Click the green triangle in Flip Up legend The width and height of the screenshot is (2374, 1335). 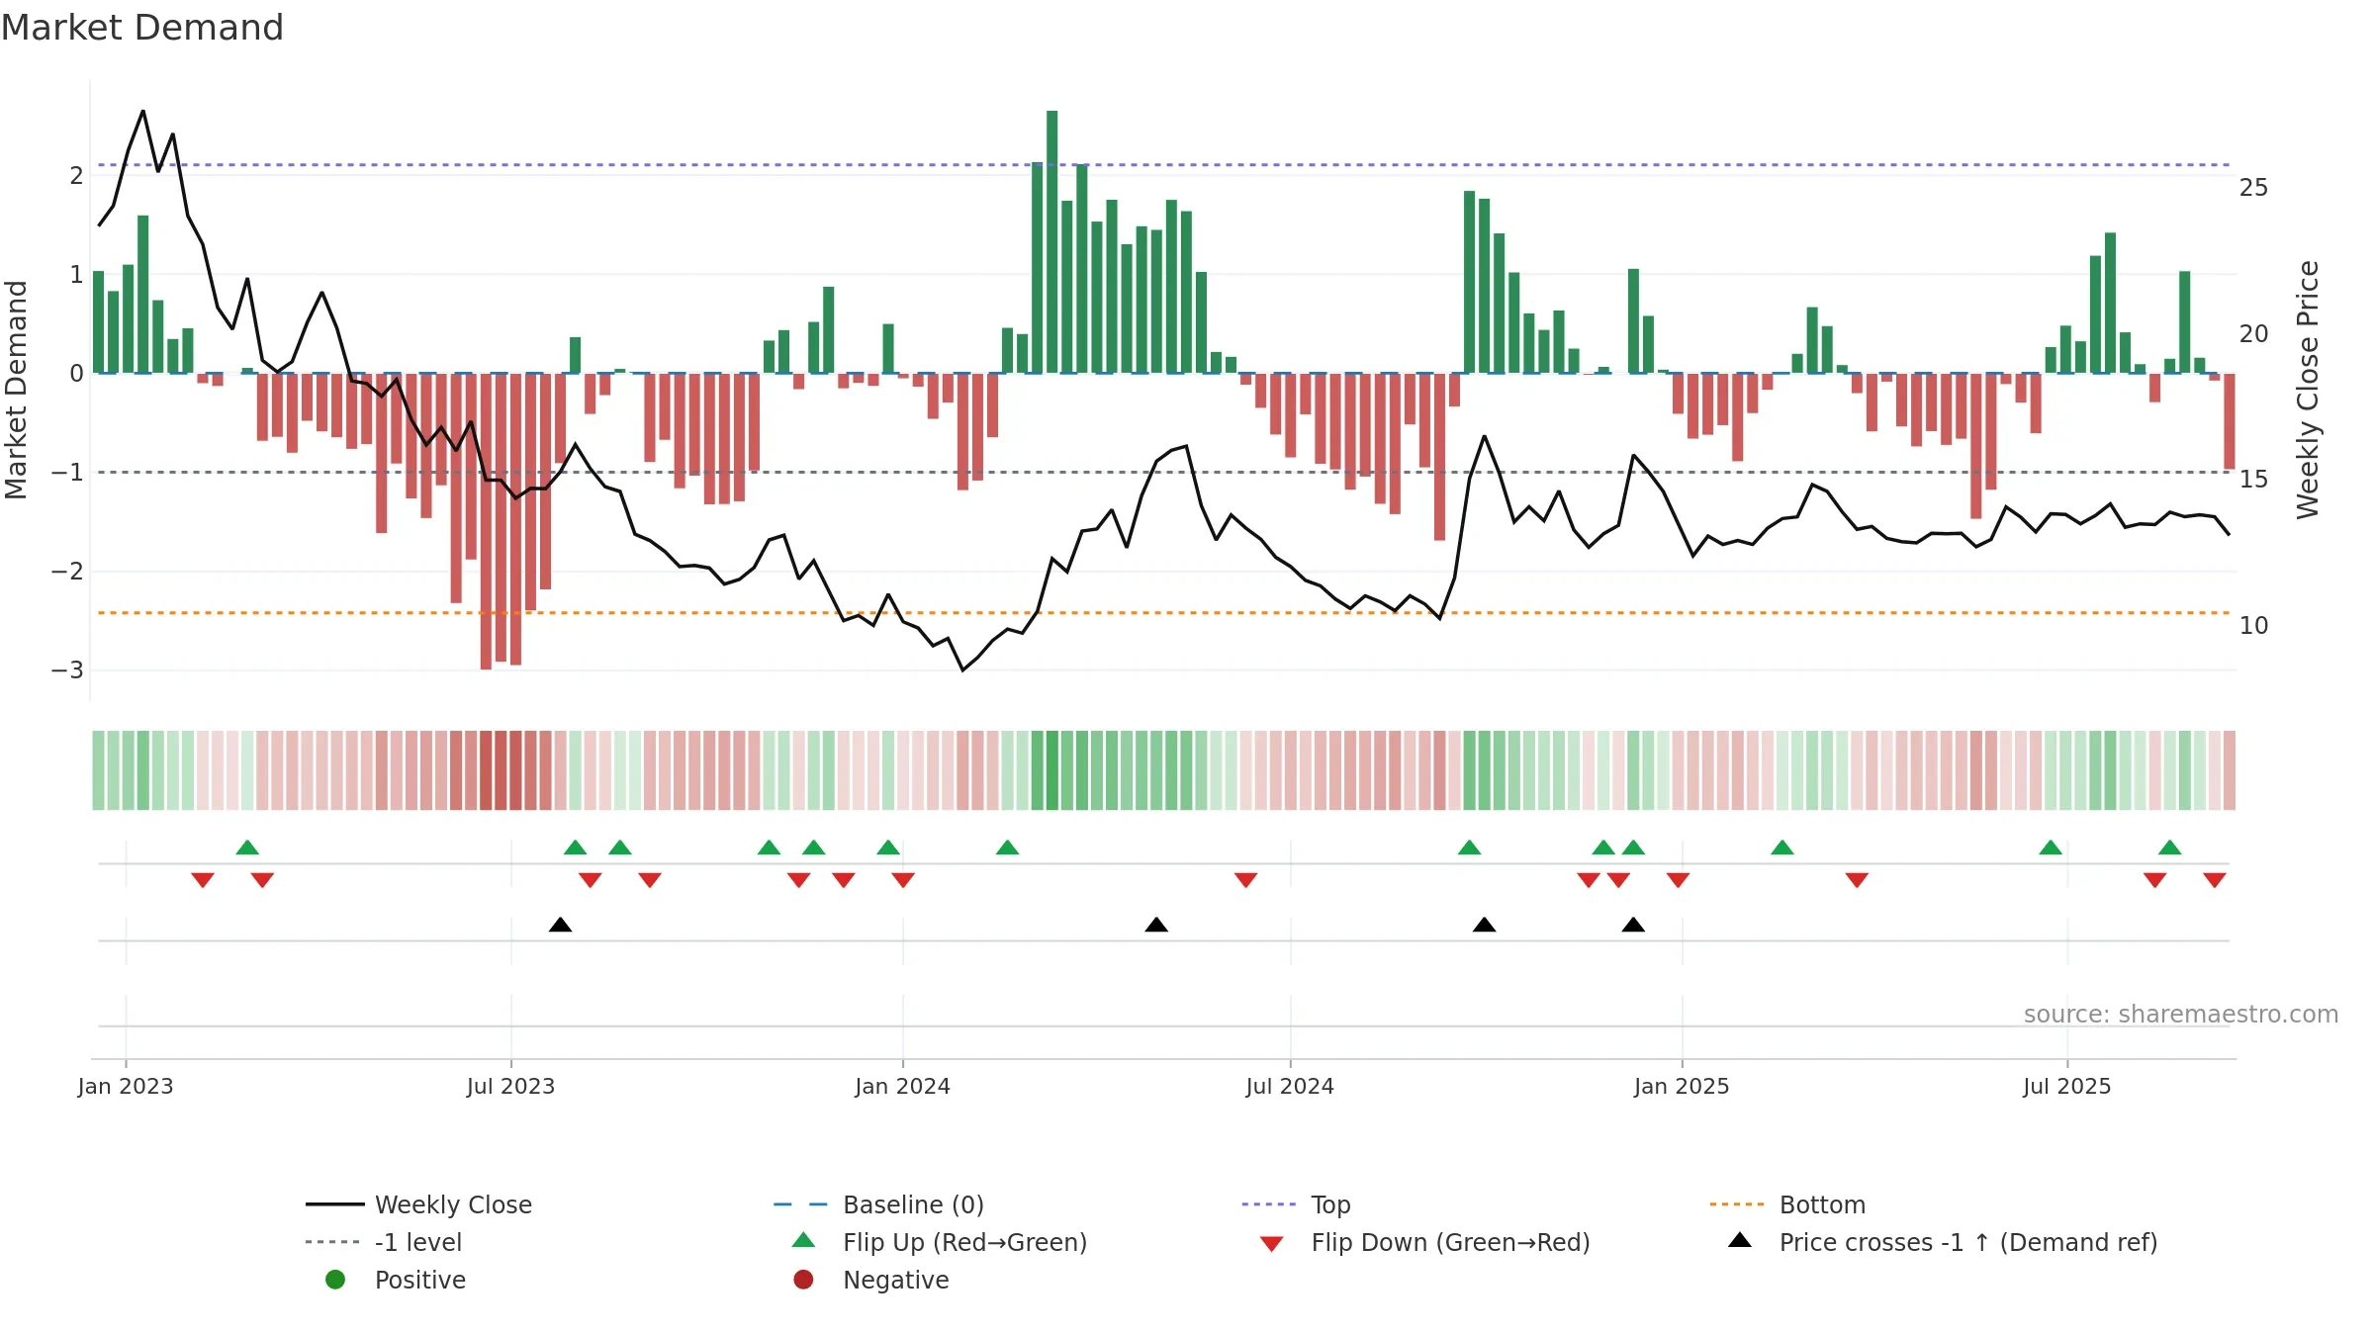(x=803, y=1240)
